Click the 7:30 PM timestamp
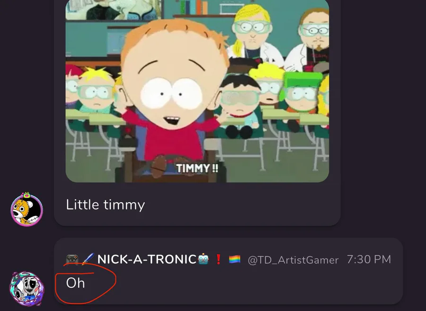The image size is (426, 311). (x=369, y=259)
